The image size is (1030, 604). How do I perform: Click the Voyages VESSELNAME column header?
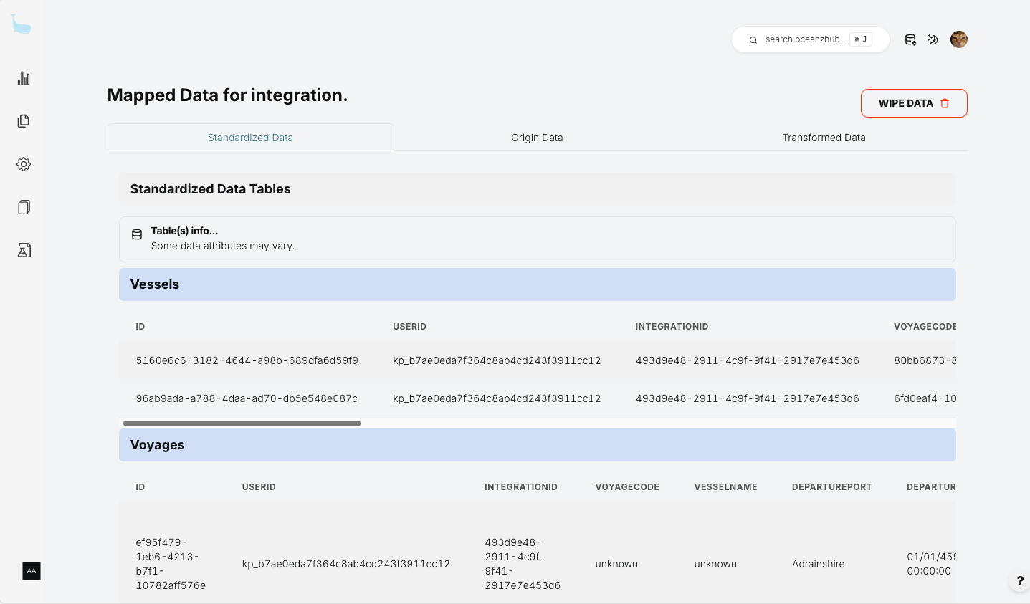tap(725, 487)
